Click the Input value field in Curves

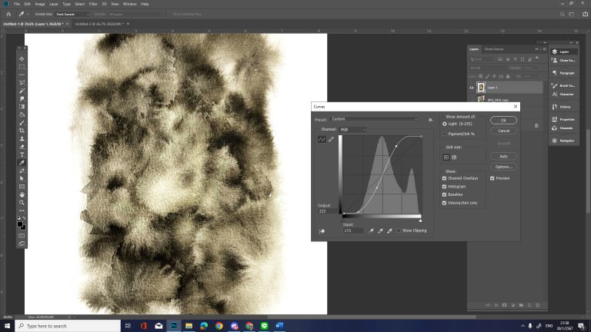click(352, 230)
